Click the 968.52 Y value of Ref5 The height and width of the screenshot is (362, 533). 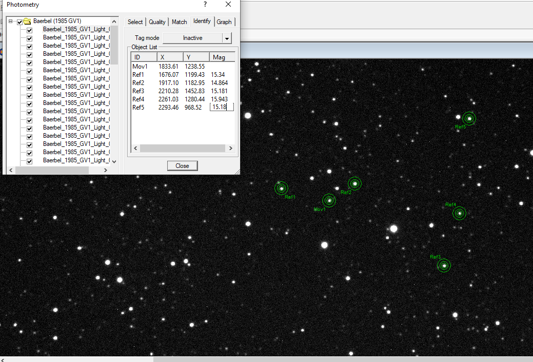pos(193,107)
